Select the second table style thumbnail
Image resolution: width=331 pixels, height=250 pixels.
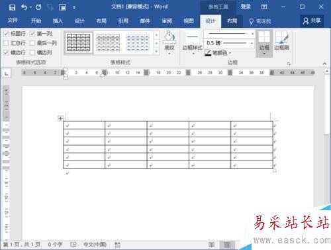click(x=108, y=42)
